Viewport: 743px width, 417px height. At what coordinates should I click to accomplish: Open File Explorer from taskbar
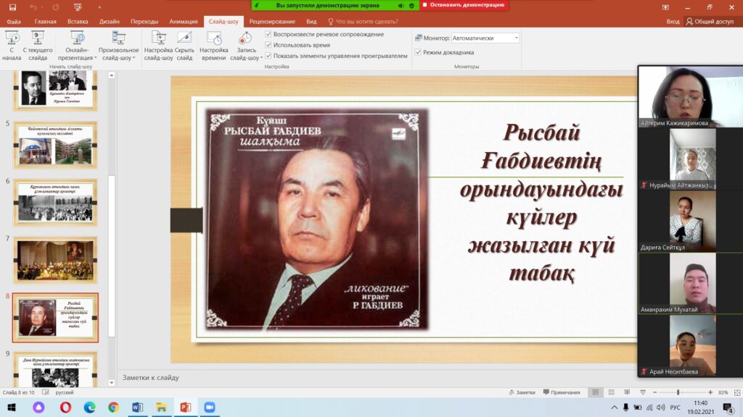point(161,407)
